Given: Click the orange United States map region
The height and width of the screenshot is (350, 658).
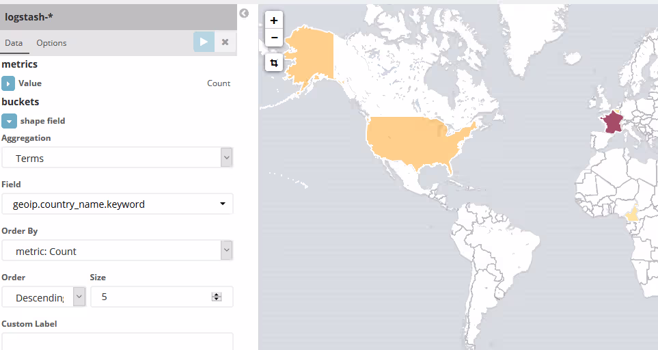Looking at the screenshot, I should point(410,140).
